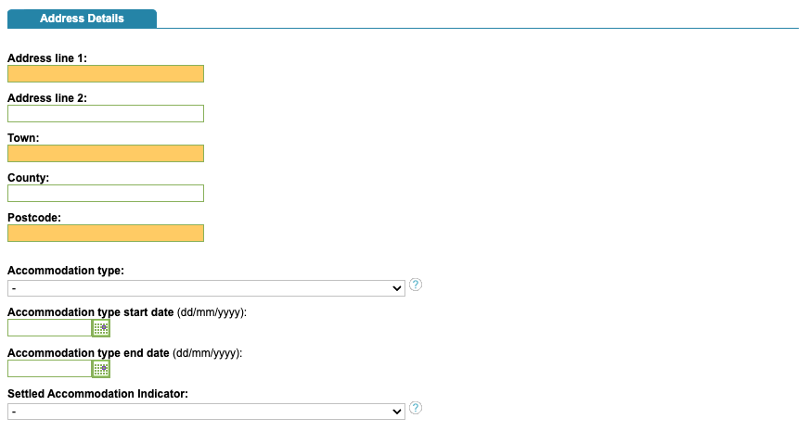Select the Town input box
The height and width of the screenshot is (431, 809).
pyautogui.click(x=106, y=154)
